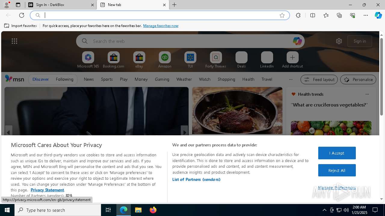The image size is (385, 216).
Task: Focus the Search the web box
Action: click(190, 41)
